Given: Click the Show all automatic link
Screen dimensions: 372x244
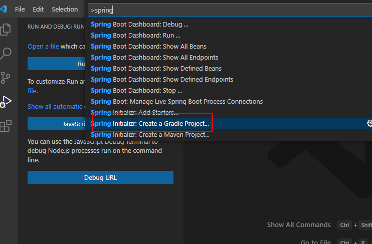Looking at the screenshot, I should tap(56, 107).
